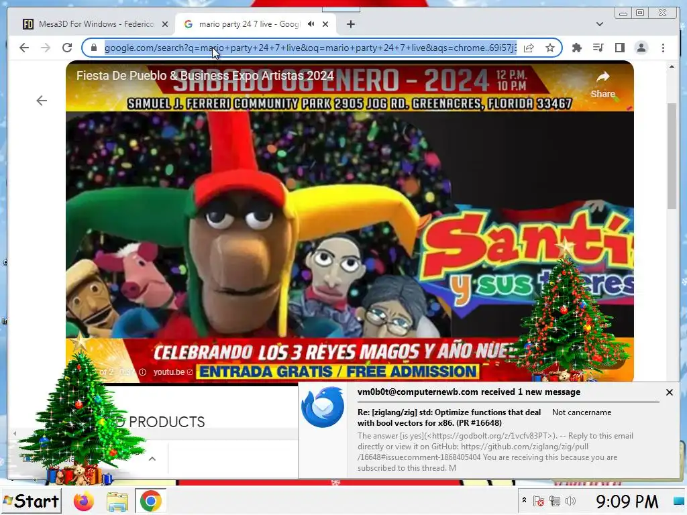Click the back arrow left of the video

pos(42,101)
